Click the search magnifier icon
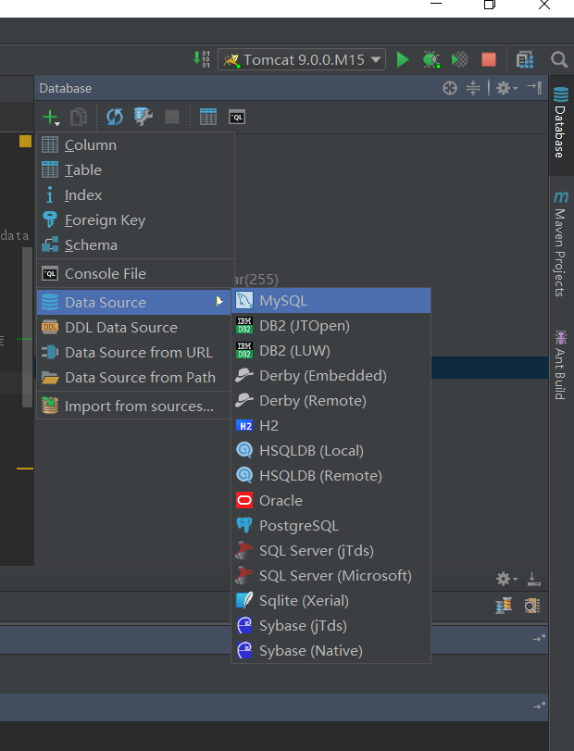 559,59
